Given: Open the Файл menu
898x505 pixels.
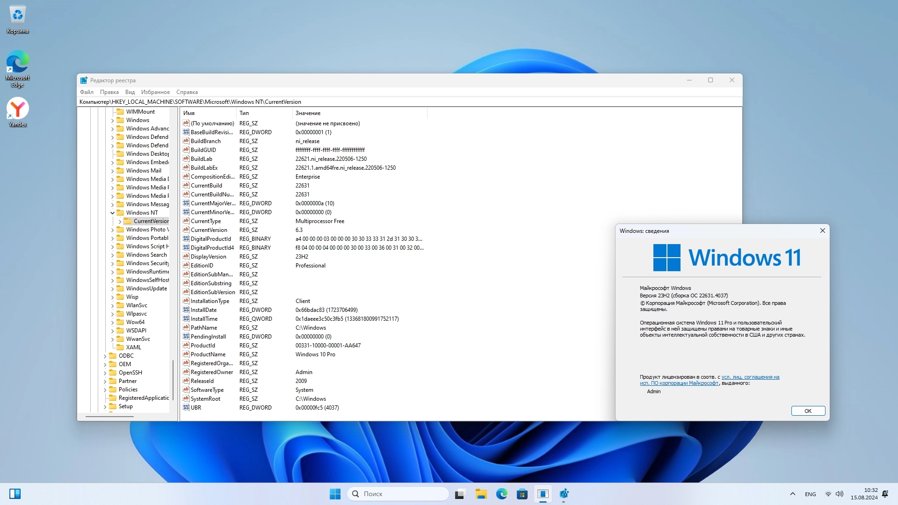Looking at the screenshot, I should pos(87,92).
